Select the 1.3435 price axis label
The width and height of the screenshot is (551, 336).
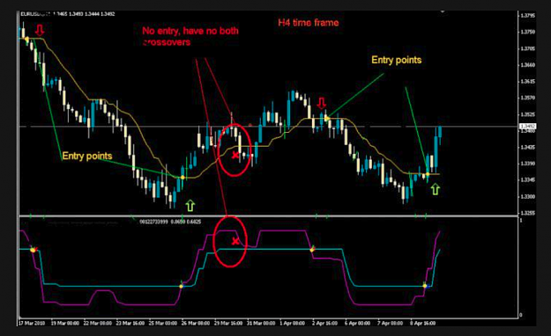point(527,147)
